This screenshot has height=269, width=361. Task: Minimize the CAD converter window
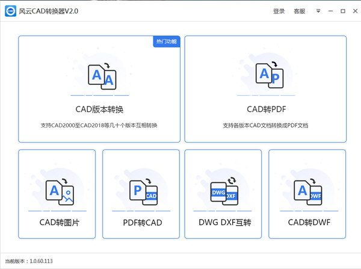(x=330, y=11)
